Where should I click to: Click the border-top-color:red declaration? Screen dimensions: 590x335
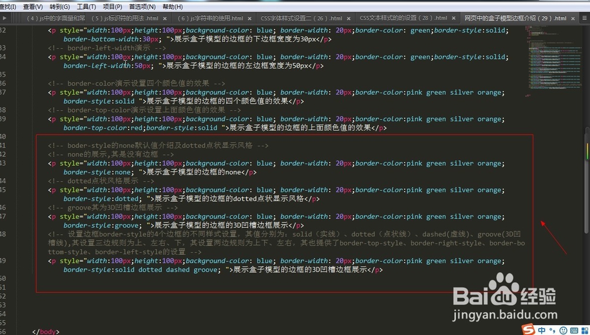(103, 128)
